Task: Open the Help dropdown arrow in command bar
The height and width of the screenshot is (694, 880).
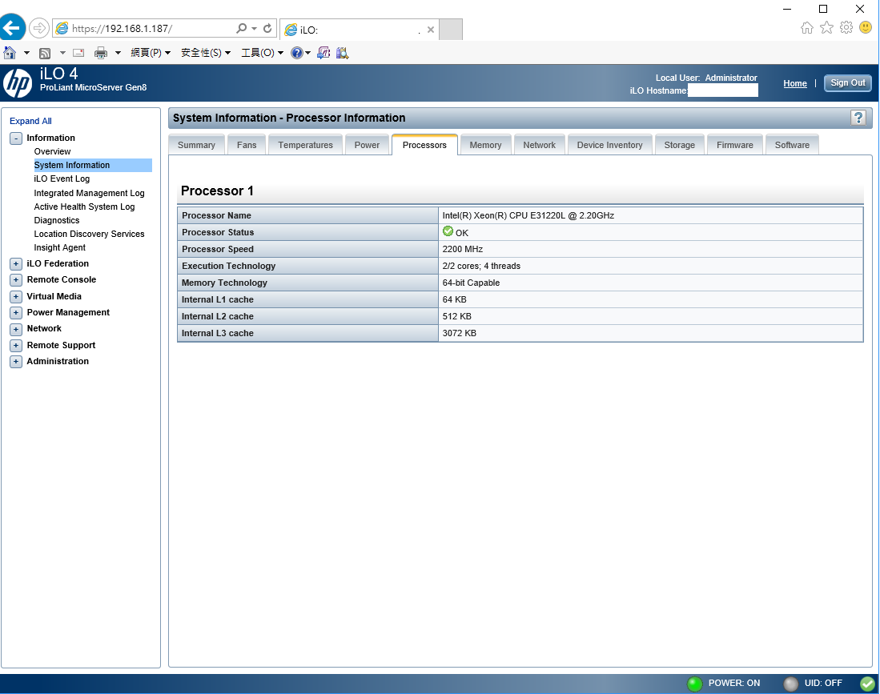Action: (307, 53)
